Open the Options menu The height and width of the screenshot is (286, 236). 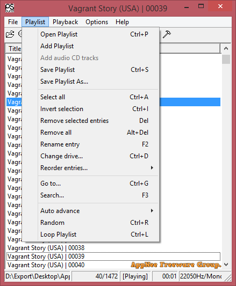click(x=97, y=22)
